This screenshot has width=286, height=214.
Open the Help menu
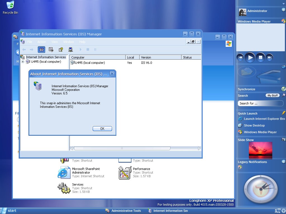click(82, 42)
